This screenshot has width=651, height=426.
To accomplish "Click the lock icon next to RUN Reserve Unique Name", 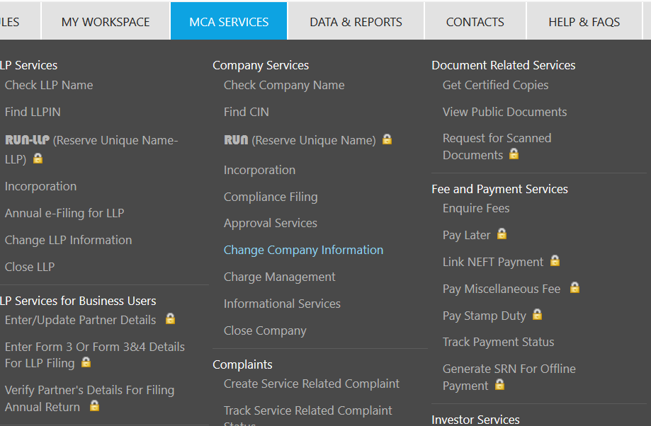I will 387,139.
